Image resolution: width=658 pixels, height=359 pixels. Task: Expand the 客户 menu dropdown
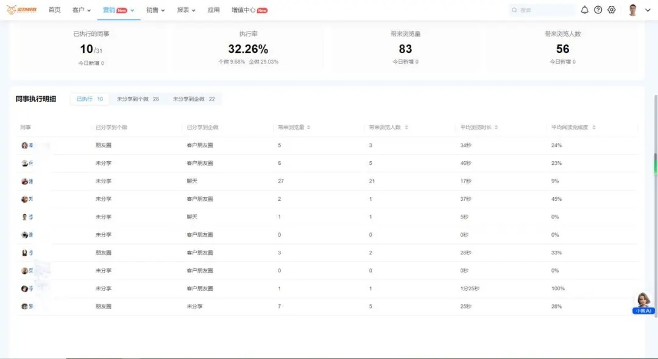pyautogui.click(x=82, y=10)
